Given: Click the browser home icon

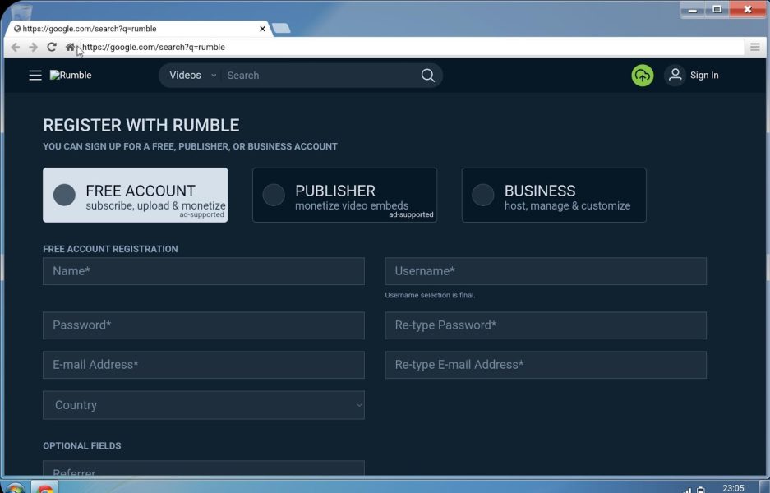Looking at the screenshot, I should [x=70, y=47].
